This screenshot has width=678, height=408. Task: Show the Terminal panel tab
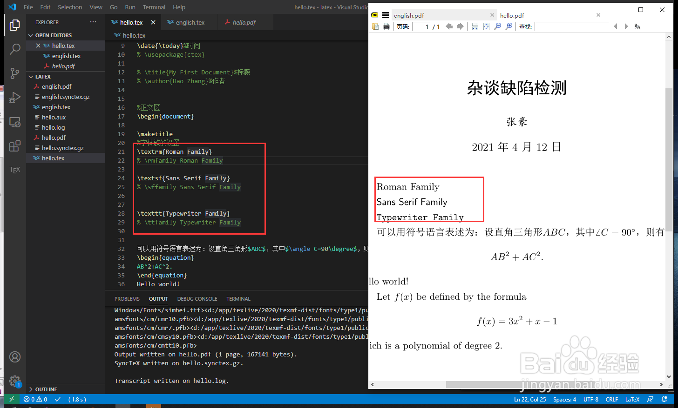click(x=238, y=299)
